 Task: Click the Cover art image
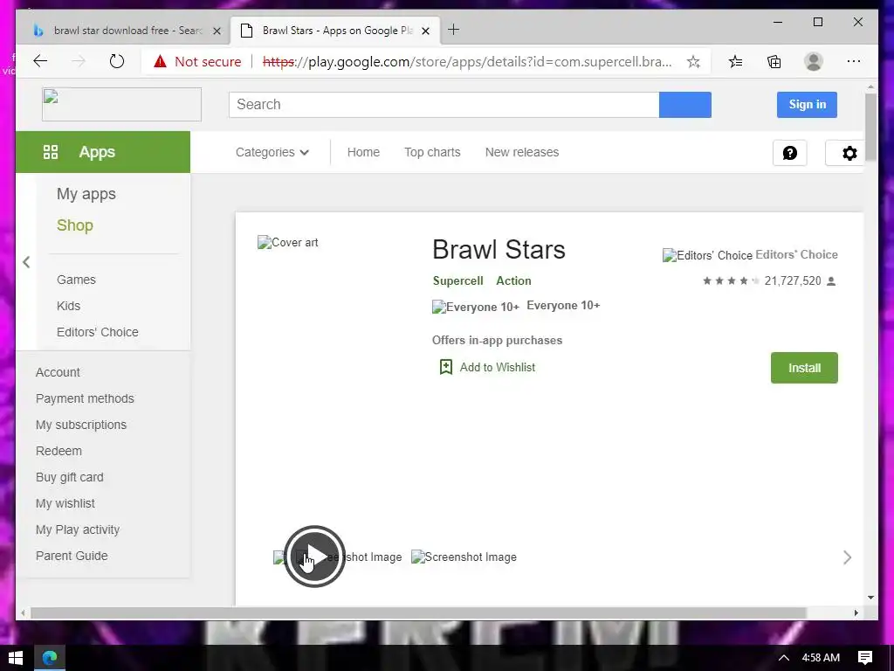[x=288, y=243]
